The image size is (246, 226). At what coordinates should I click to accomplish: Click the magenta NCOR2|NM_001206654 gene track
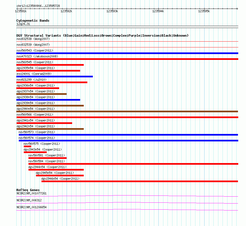coord(127,210)
